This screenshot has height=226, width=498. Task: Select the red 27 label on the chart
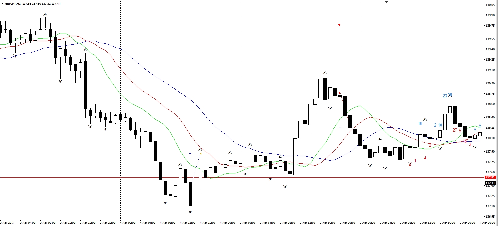click(455, 130)
